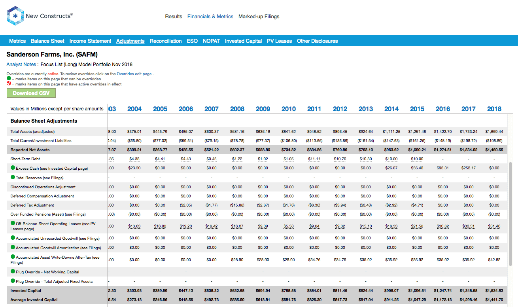The height and width of the screenshot is (307, 518).
Task: Open the NOPAT tab
Action: (211, 41)
